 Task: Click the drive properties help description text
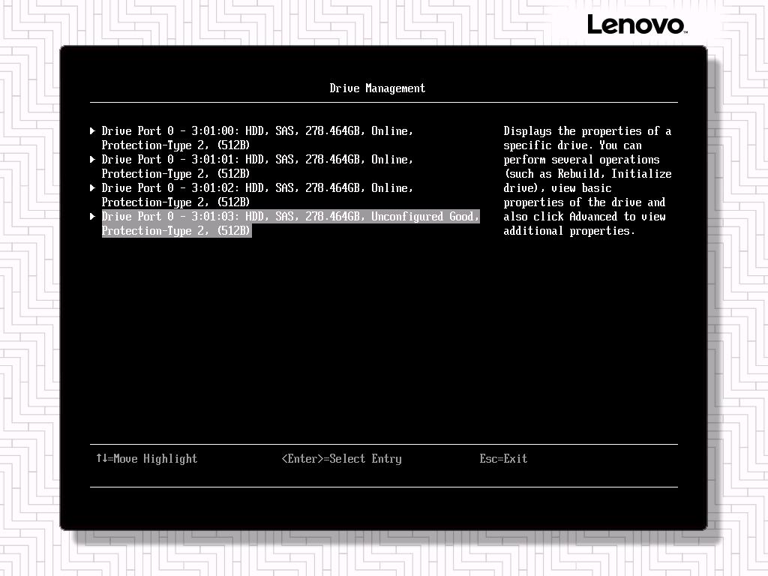point(587,181)
